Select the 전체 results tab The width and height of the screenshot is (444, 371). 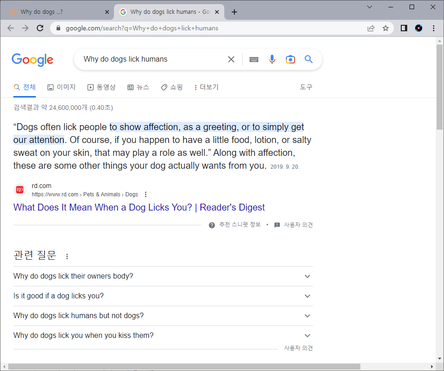coord(25,87)
